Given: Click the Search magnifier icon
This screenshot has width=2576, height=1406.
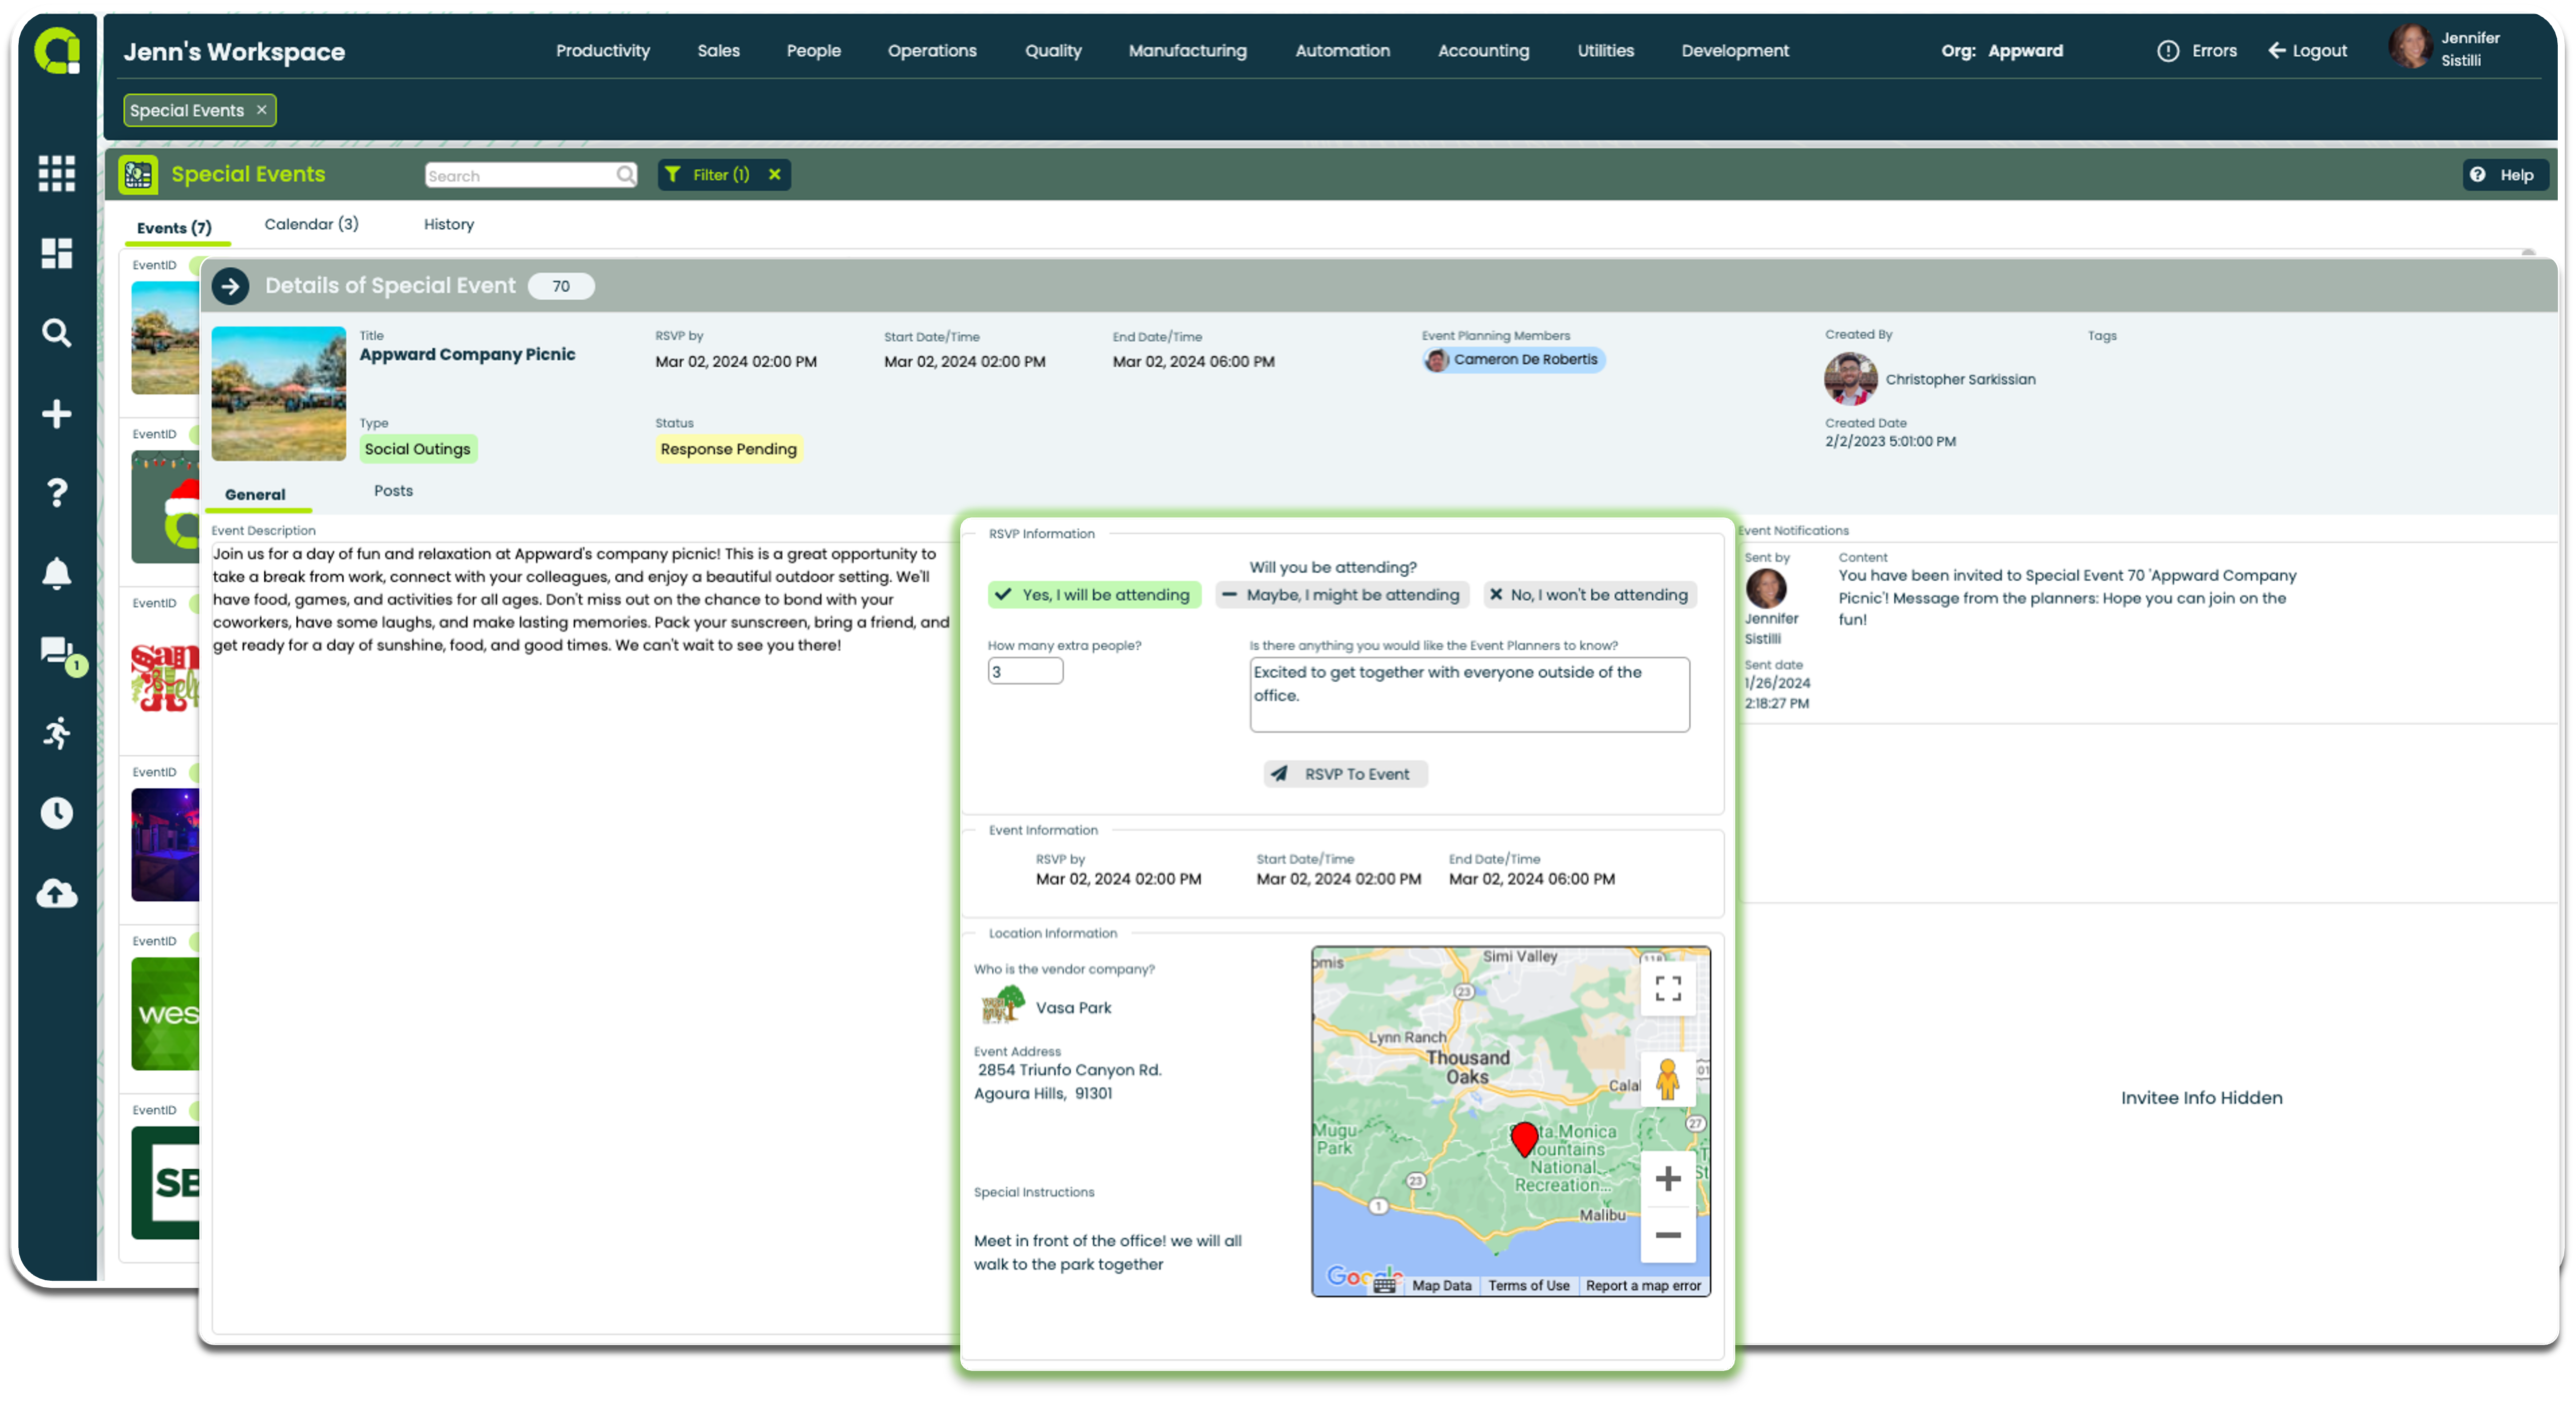Looking at the screenshot, I should coord(626,175).
